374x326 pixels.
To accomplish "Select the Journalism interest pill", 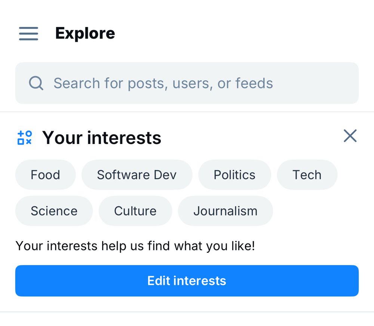I will (x=226, y=211).
